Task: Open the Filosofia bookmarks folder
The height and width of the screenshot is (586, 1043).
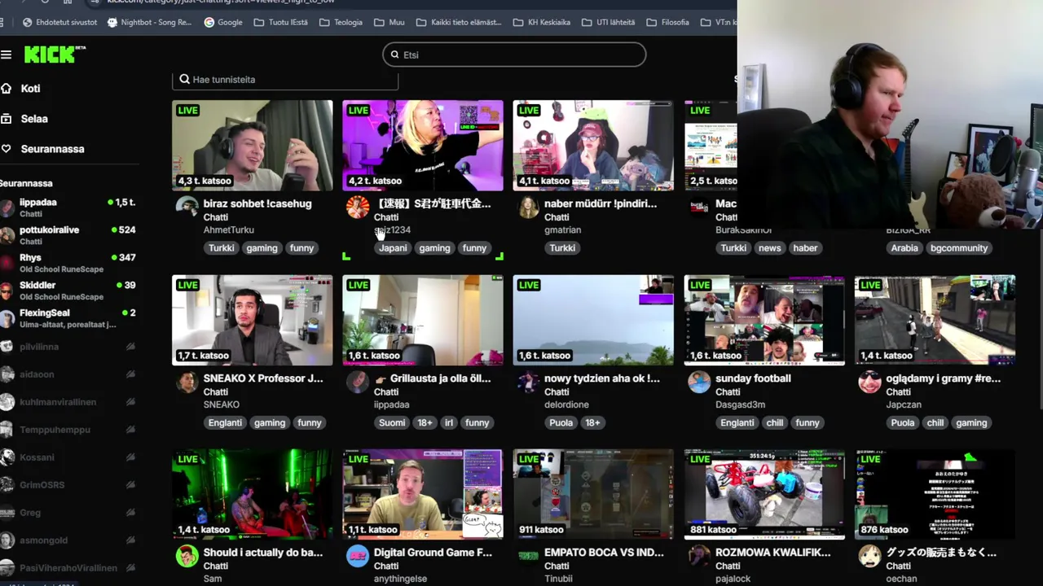Action: coord(667,22)
